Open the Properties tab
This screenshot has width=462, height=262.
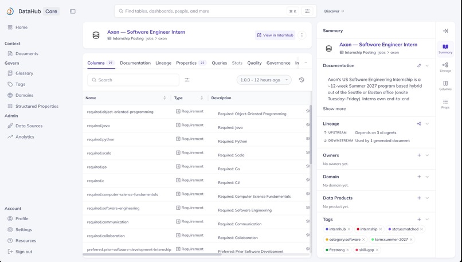[x=191, y=62]
